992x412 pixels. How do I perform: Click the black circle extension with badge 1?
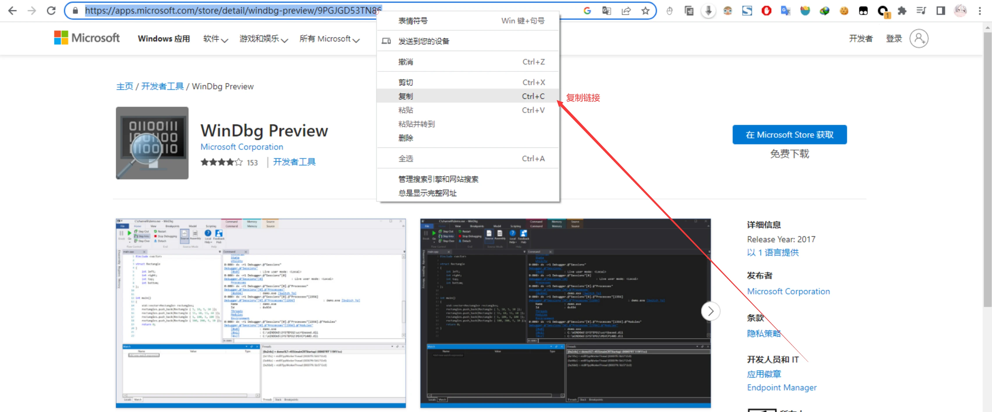(x=883, y=12)
